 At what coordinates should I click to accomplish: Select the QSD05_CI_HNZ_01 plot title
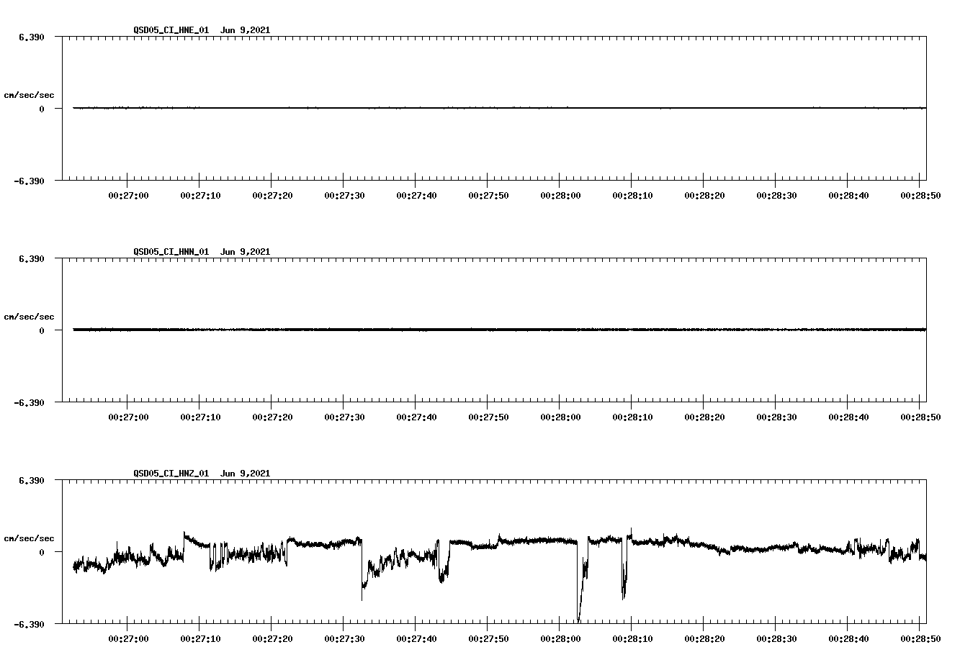click(202, 473)
